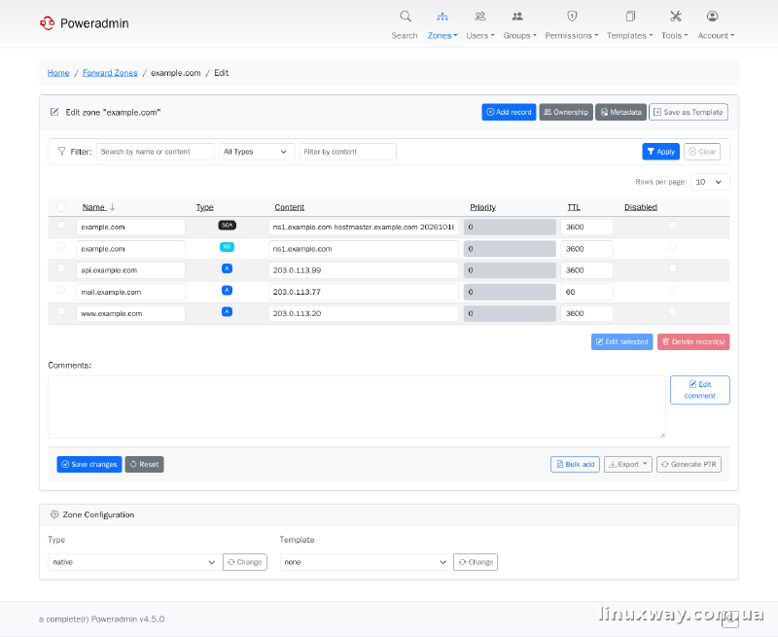The height and width of the screenshot is (637, 778).
Task: Click the Comments text area
Action: (357, 407)
